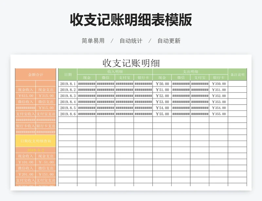Select the ¥915.00 total cell
The height and width of the screenshot is (201, 262).
coord(46,108)
